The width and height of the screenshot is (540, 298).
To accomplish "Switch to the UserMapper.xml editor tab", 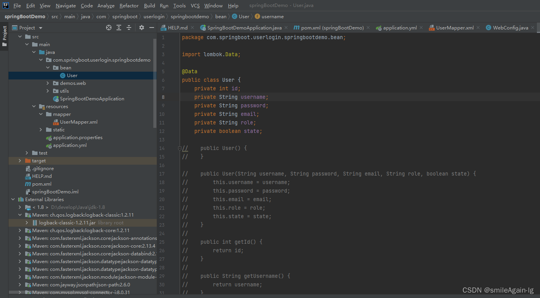I will (454, 28).
